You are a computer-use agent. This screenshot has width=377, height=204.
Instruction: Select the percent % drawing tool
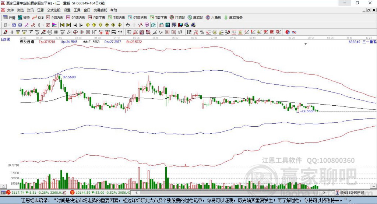(202, 32)
